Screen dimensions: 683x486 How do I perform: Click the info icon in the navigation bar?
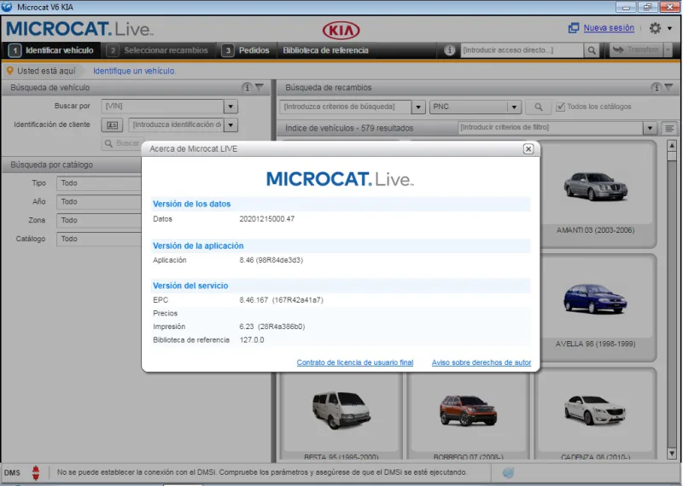450,50
